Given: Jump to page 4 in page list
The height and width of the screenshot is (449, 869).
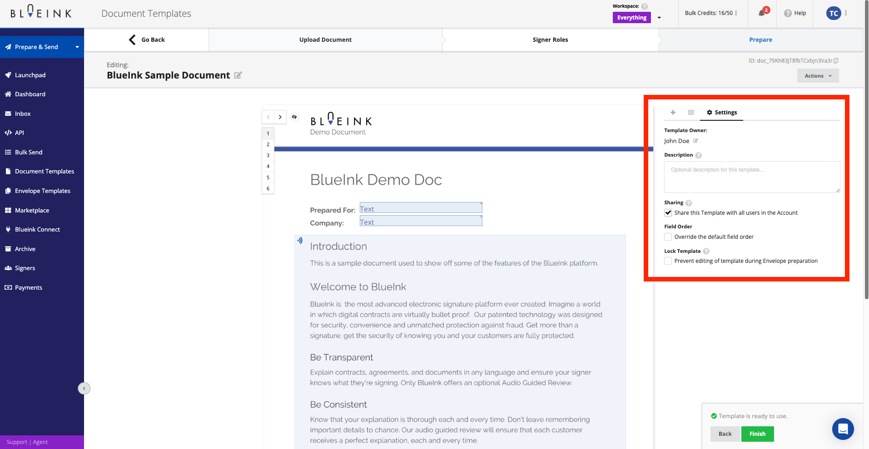Looking at the screenshot, I should [268, 166].
